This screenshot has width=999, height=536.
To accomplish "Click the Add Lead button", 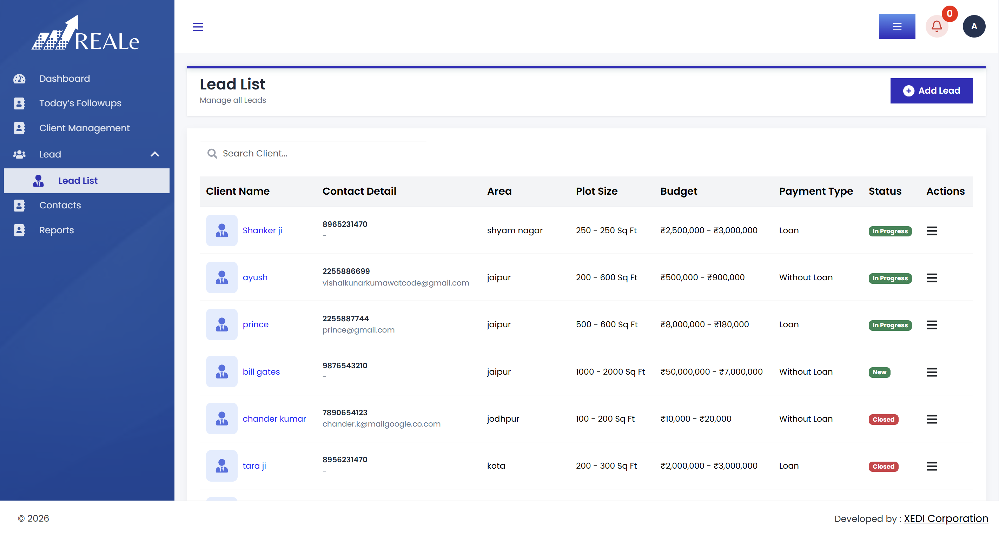I will (931, 91).
